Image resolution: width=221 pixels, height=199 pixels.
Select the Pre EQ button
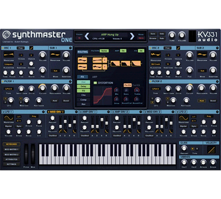[x=127, y=85]
